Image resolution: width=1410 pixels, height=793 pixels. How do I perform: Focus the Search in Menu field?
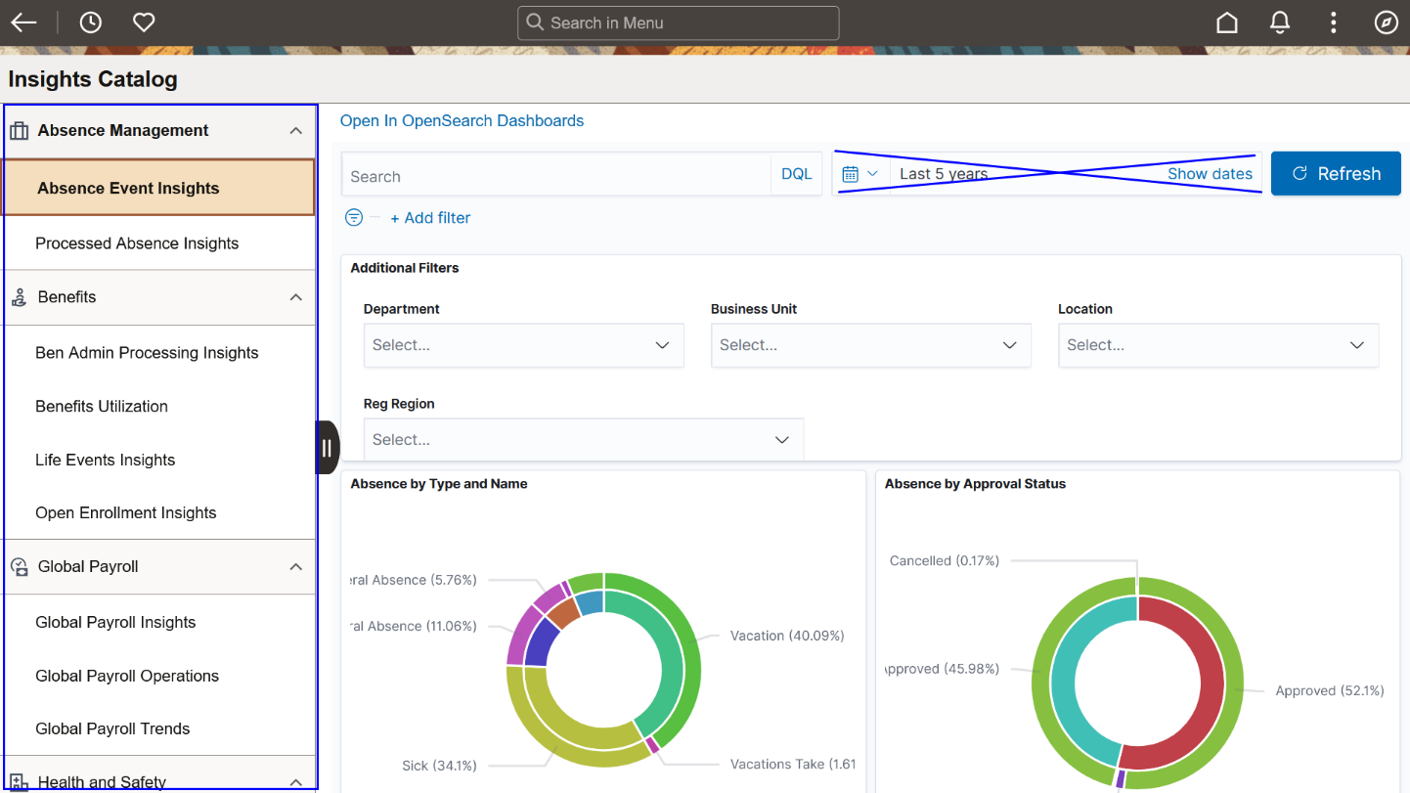678,22
